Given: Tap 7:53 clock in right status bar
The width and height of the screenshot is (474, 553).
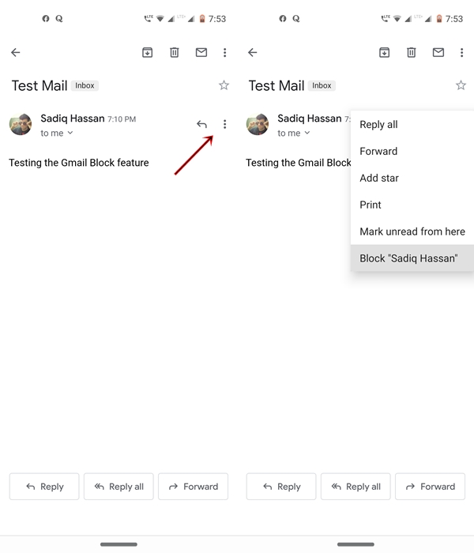Looking at the screenshot, I should [454, 19].
